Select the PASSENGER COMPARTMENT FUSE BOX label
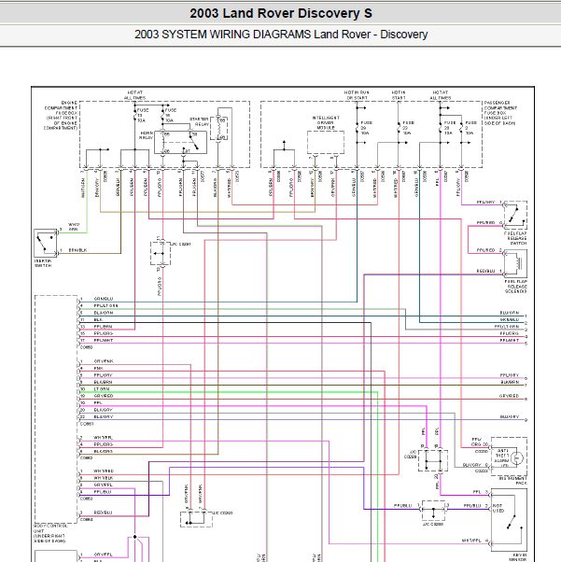 click(500, 113)
